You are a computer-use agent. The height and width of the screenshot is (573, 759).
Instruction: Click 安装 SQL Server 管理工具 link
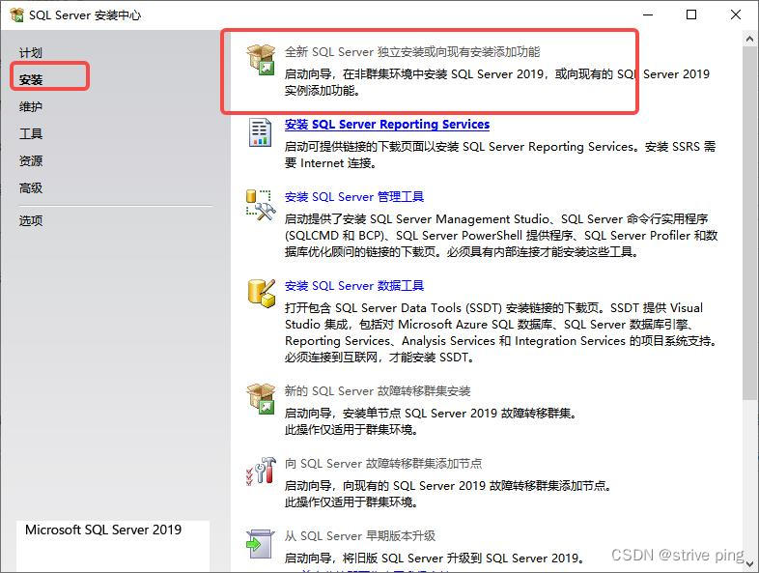pos(353,197)
